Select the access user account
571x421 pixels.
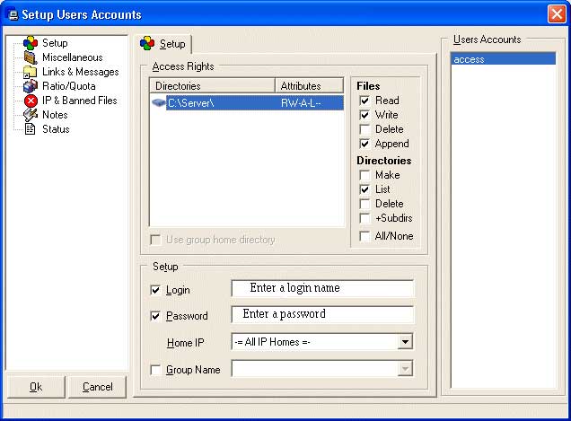point(504,59)
